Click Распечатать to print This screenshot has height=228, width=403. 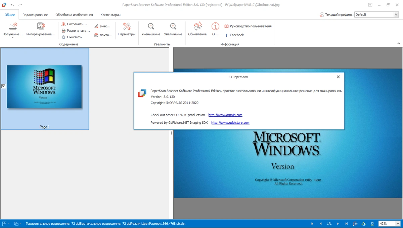tap(76, 31)
